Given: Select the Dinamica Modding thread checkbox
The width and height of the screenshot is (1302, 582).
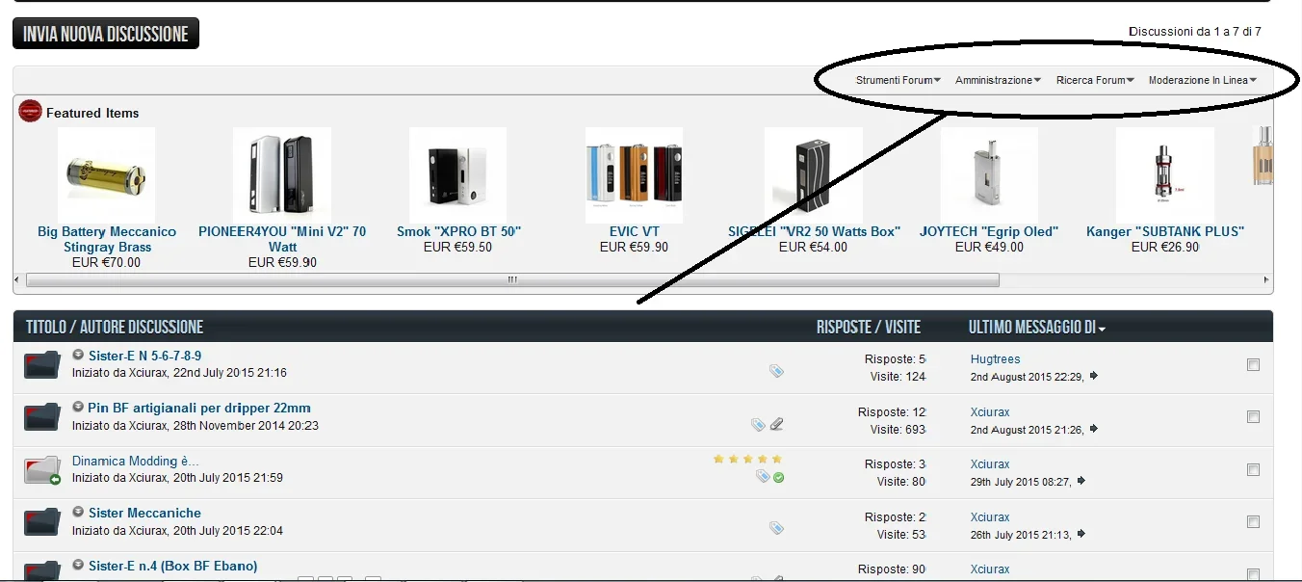Looking at the screenshot, I should click(x=1253, y=470).
